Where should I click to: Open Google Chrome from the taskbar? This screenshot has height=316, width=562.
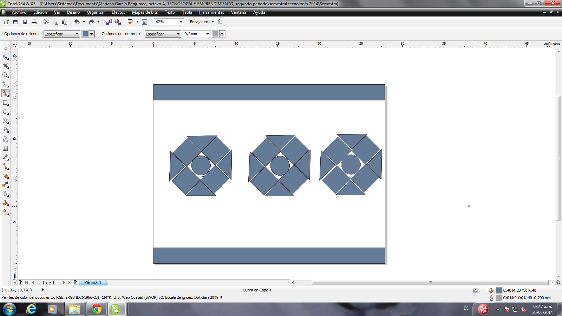(97, 309)
